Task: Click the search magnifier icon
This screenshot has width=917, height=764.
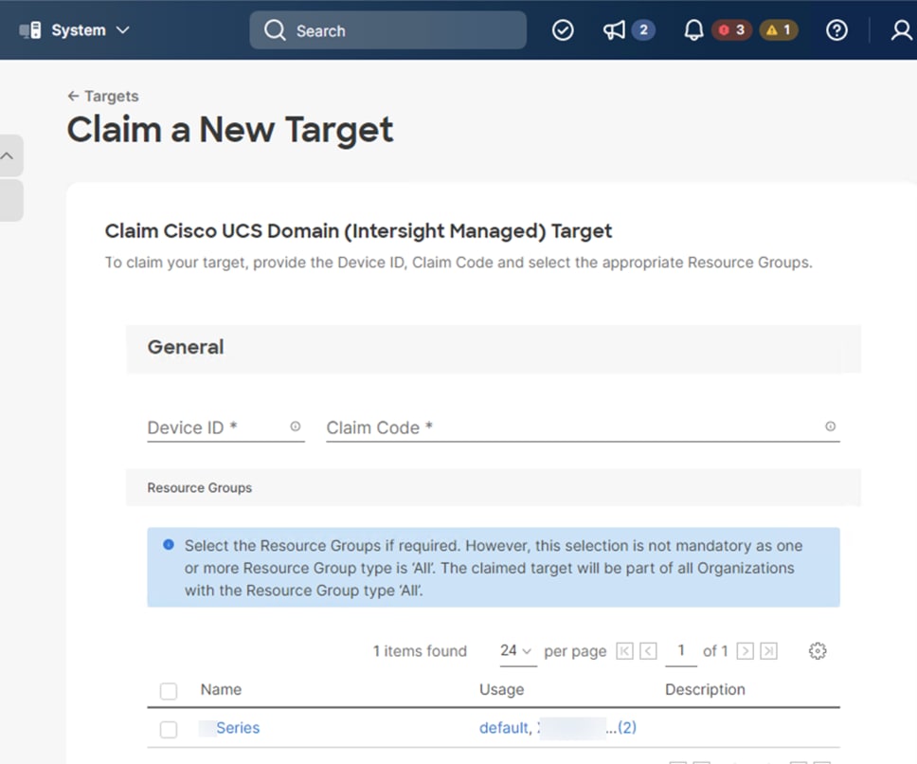Action: (275, 29)
